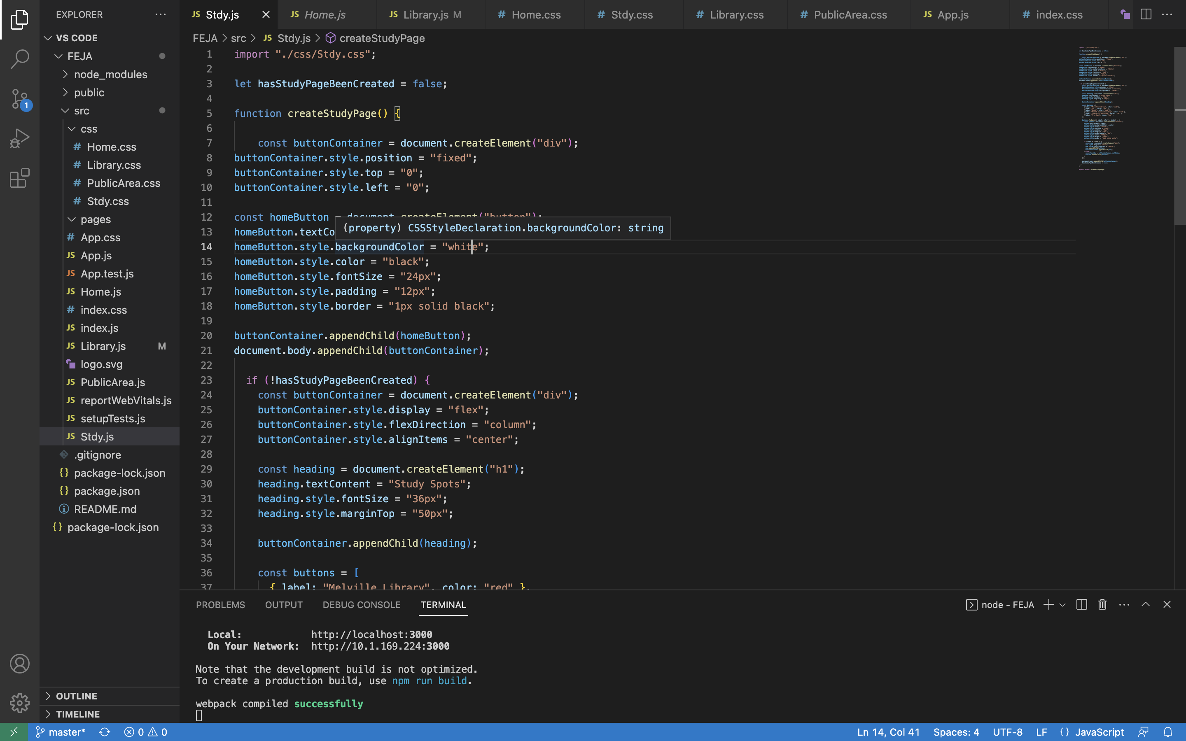Open the Run and Debug view
Viewport: 1186px width, 741px height.
[x=20, y=139]
